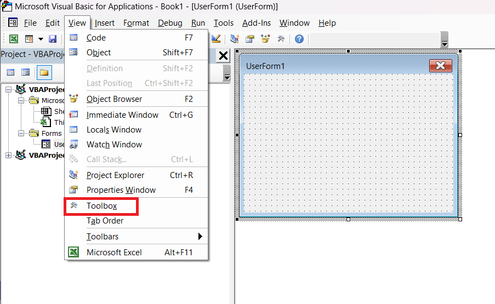Image resolution: width=495 pixels, height=304 pixels.
Task: Open the Help menu
Action: tap(327, 23)
